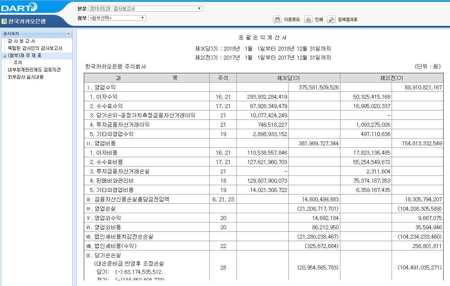Click the Ⅰ. 영업수익 row

[x=264, y=87]
